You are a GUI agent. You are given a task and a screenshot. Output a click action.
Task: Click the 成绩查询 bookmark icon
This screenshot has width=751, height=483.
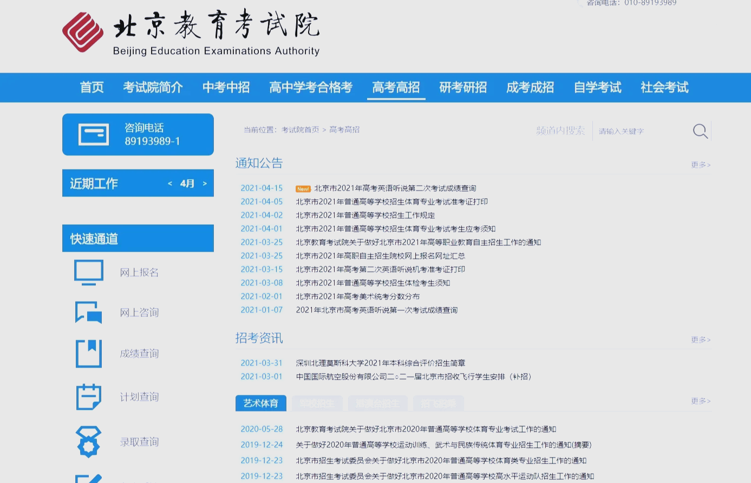tap(89, 354)
